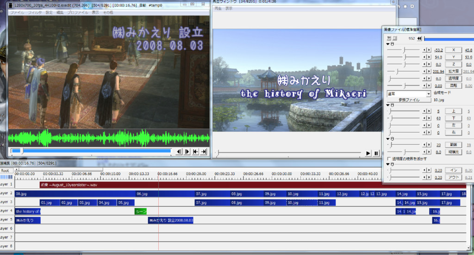Screen dimensions: 474x255
Task: Click the playback window seek slider
Action: coord(288,153)
